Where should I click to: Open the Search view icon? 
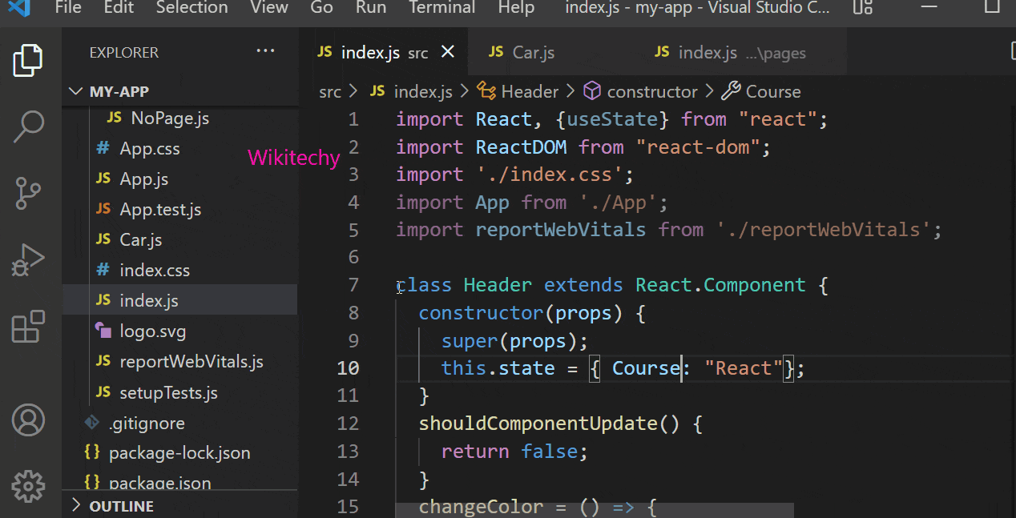click(28, 127)
